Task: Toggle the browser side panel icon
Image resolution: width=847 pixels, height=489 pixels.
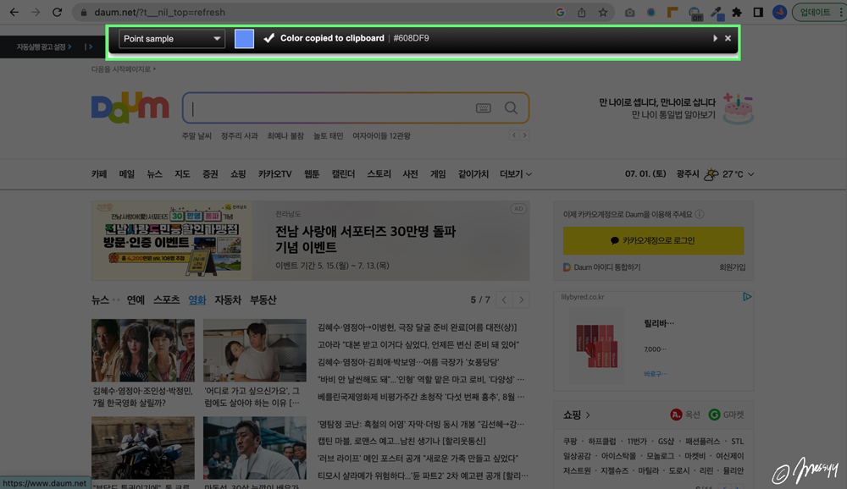Action: pos(758,12)
